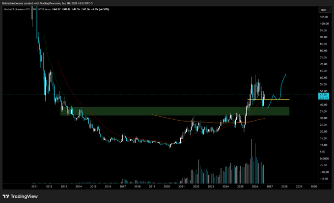Click the high value H48.32
This screenshot has width=334, height=203.
coord(66,9)
